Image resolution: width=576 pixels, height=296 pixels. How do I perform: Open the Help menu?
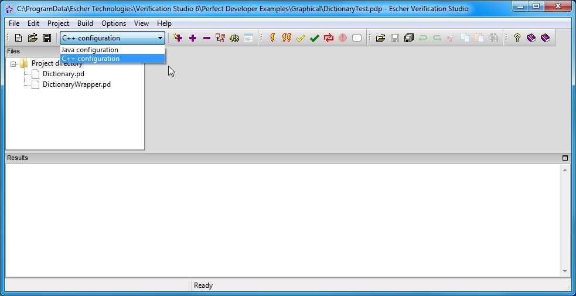point(164,23)
